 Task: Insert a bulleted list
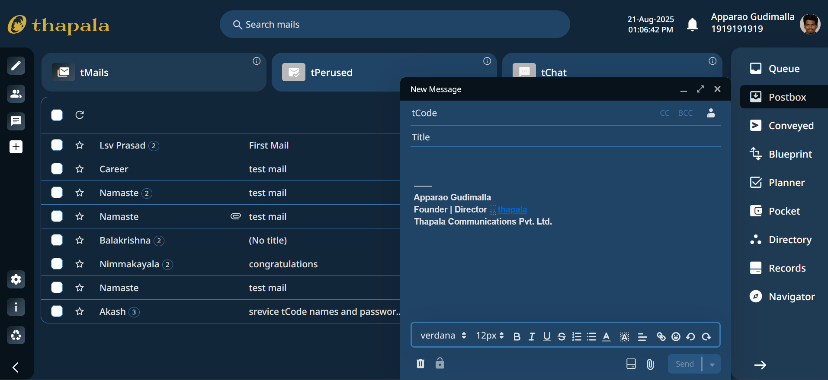(591, 337)
